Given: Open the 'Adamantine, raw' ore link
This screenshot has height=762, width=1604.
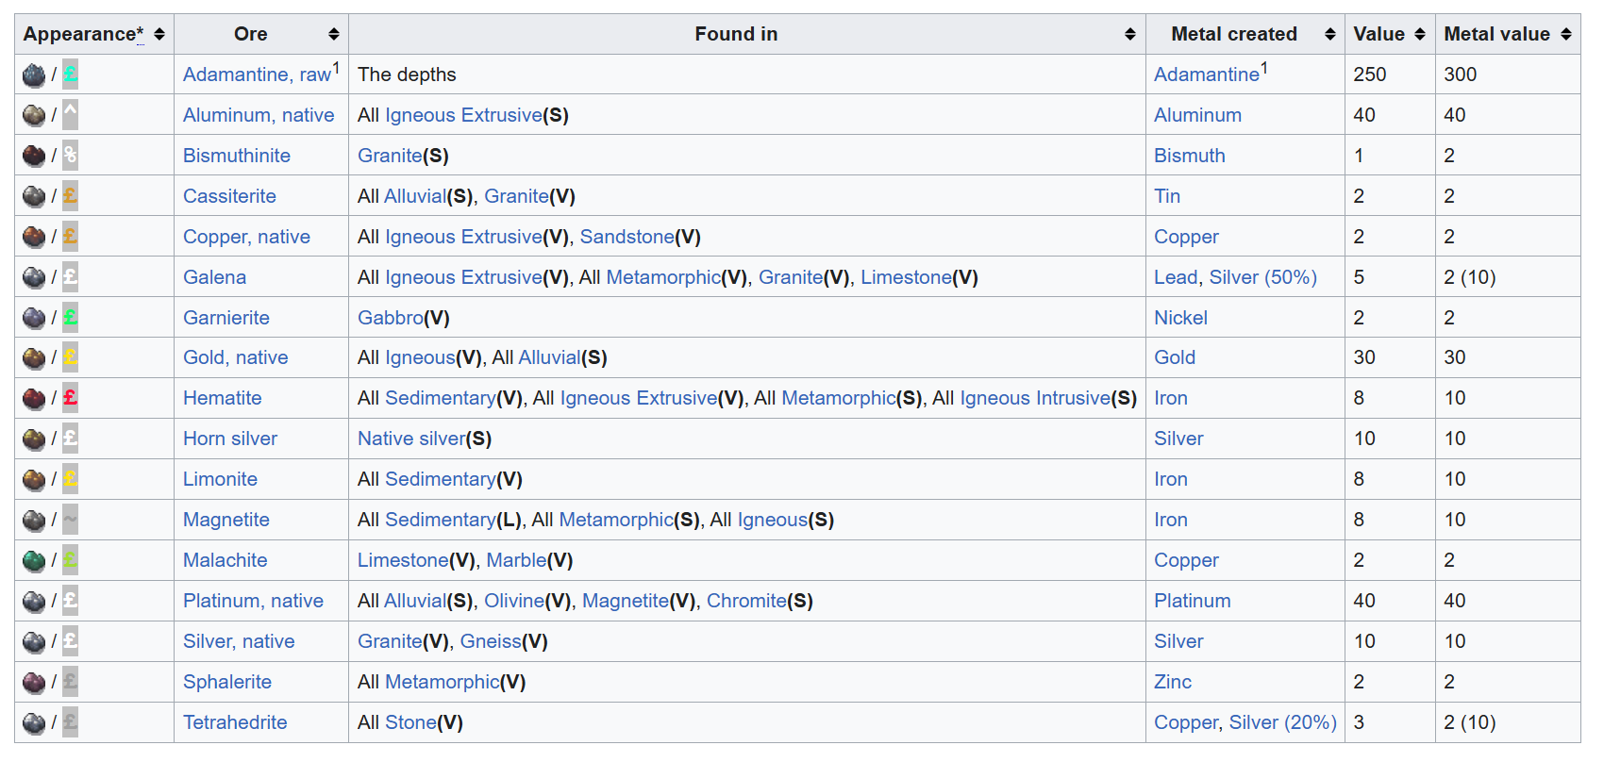Looking at the screenshot, I should click(x=257, y=75).
